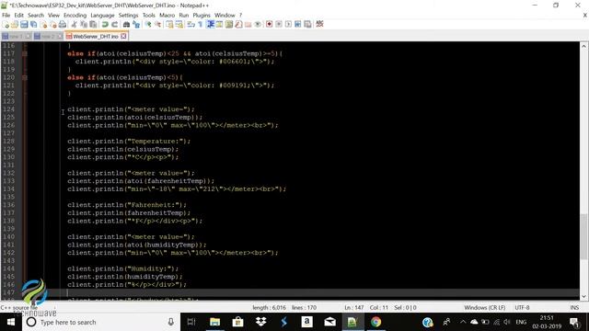Viewport: 589px width, 331px height.
Task: Toggle INS insert mode in status bar
Action: (574, 307)
